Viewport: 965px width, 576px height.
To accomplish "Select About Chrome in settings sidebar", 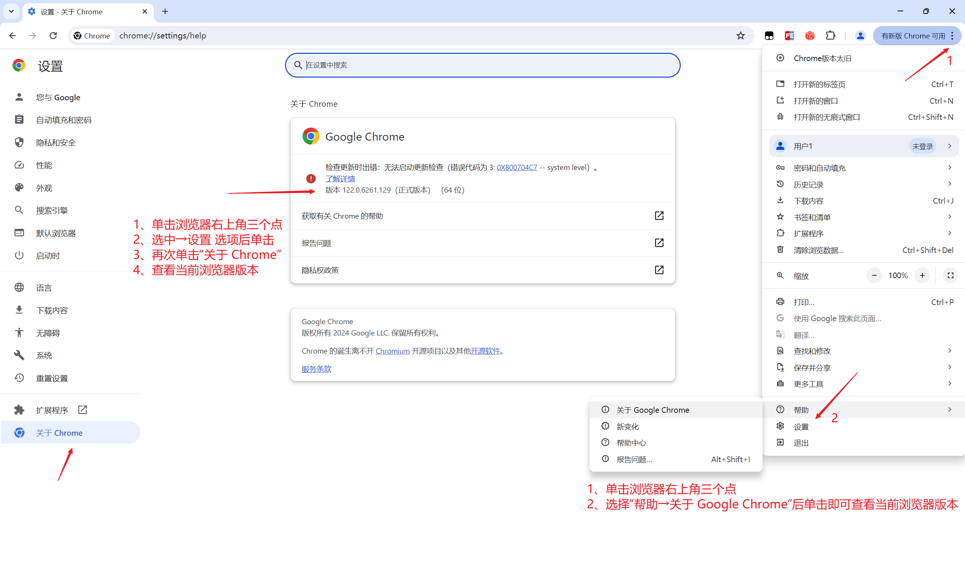I will pos(70,432).
